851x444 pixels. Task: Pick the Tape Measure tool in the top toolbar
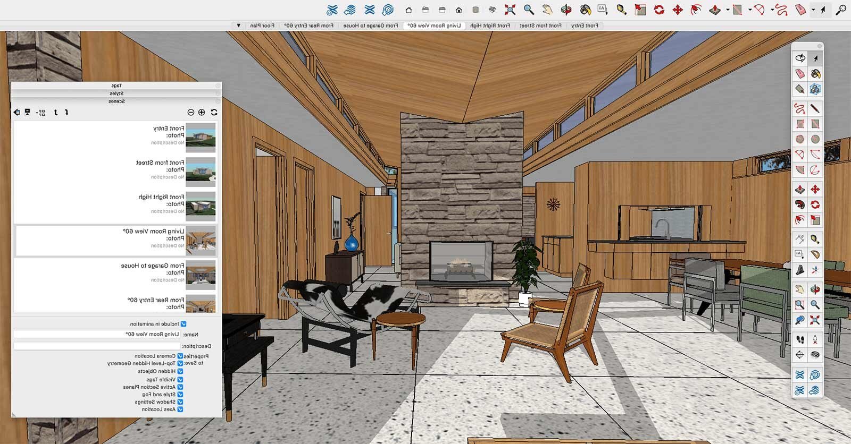(621, 10)
